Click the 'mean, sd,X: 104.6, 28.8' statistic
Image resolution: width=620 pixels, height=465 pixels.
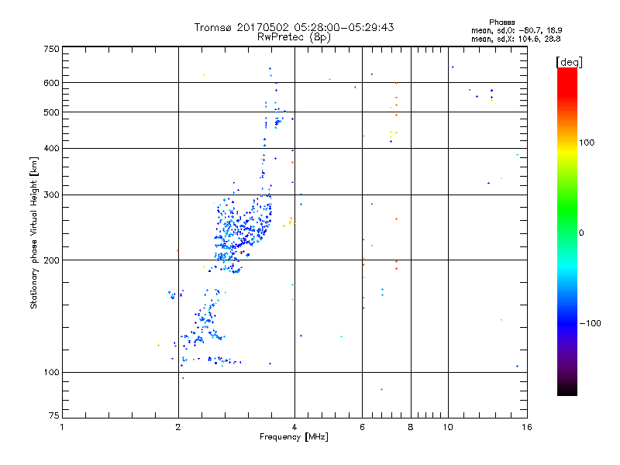[515, 40]
